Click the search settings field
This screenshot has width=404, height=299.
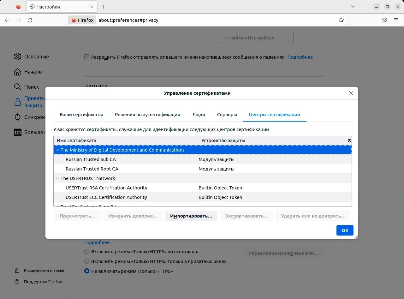coord(257,38)
